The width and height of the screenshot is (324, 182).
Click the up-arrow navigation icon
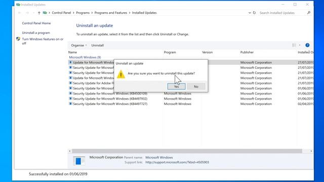coord(39,13)
